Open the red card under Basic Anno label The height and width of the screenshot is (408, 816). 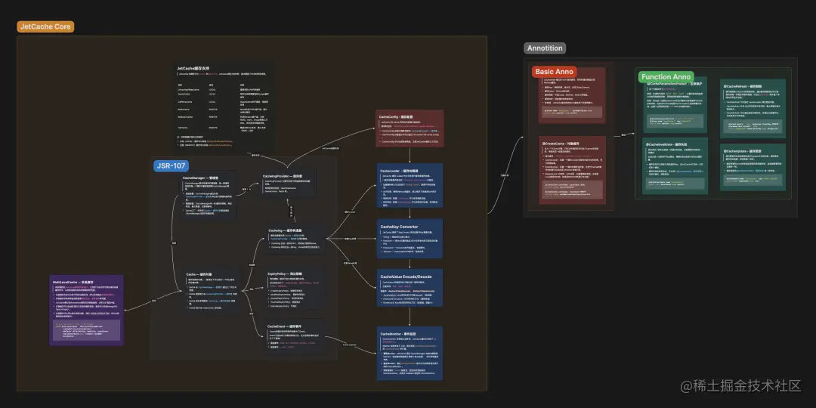pos(573,95)
